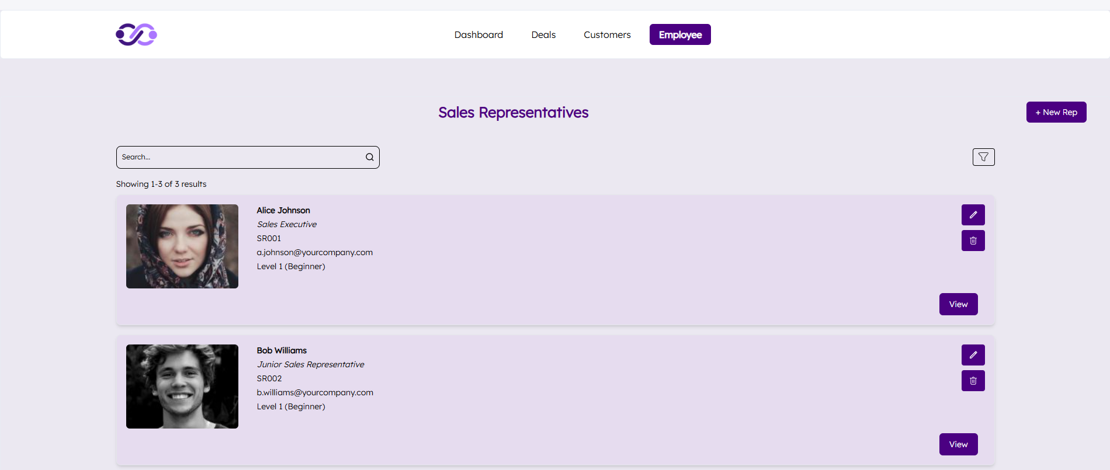Click the magnifying glass search icon

pyautogui.click(x=370, y=157)
